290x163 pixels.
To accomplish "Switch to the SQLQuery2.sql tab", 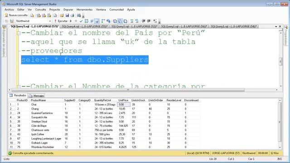I will 184,27.
